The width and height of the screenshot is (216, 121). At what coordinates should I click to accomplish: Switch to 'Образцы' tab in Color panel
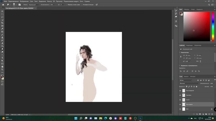click(187, 9)
